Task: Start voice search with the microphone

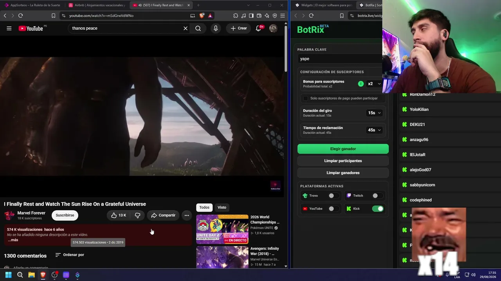Action: [x=216, y=28]
